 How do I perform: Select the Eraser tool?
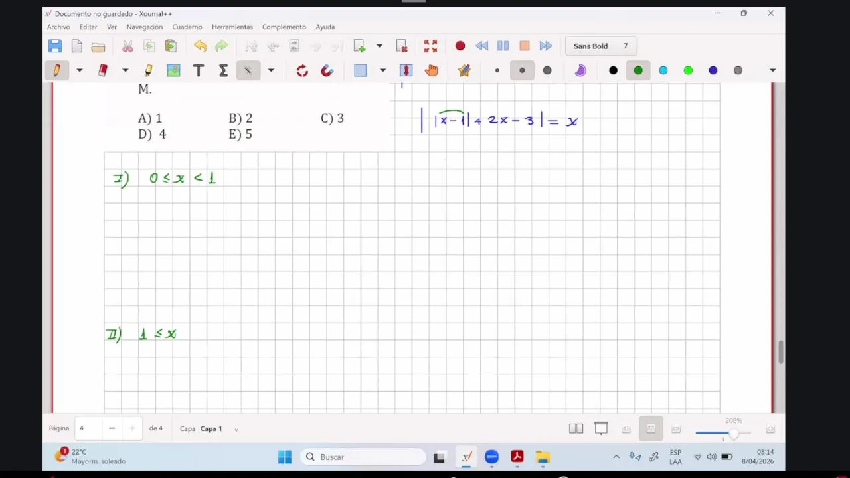tap(102, 70)
